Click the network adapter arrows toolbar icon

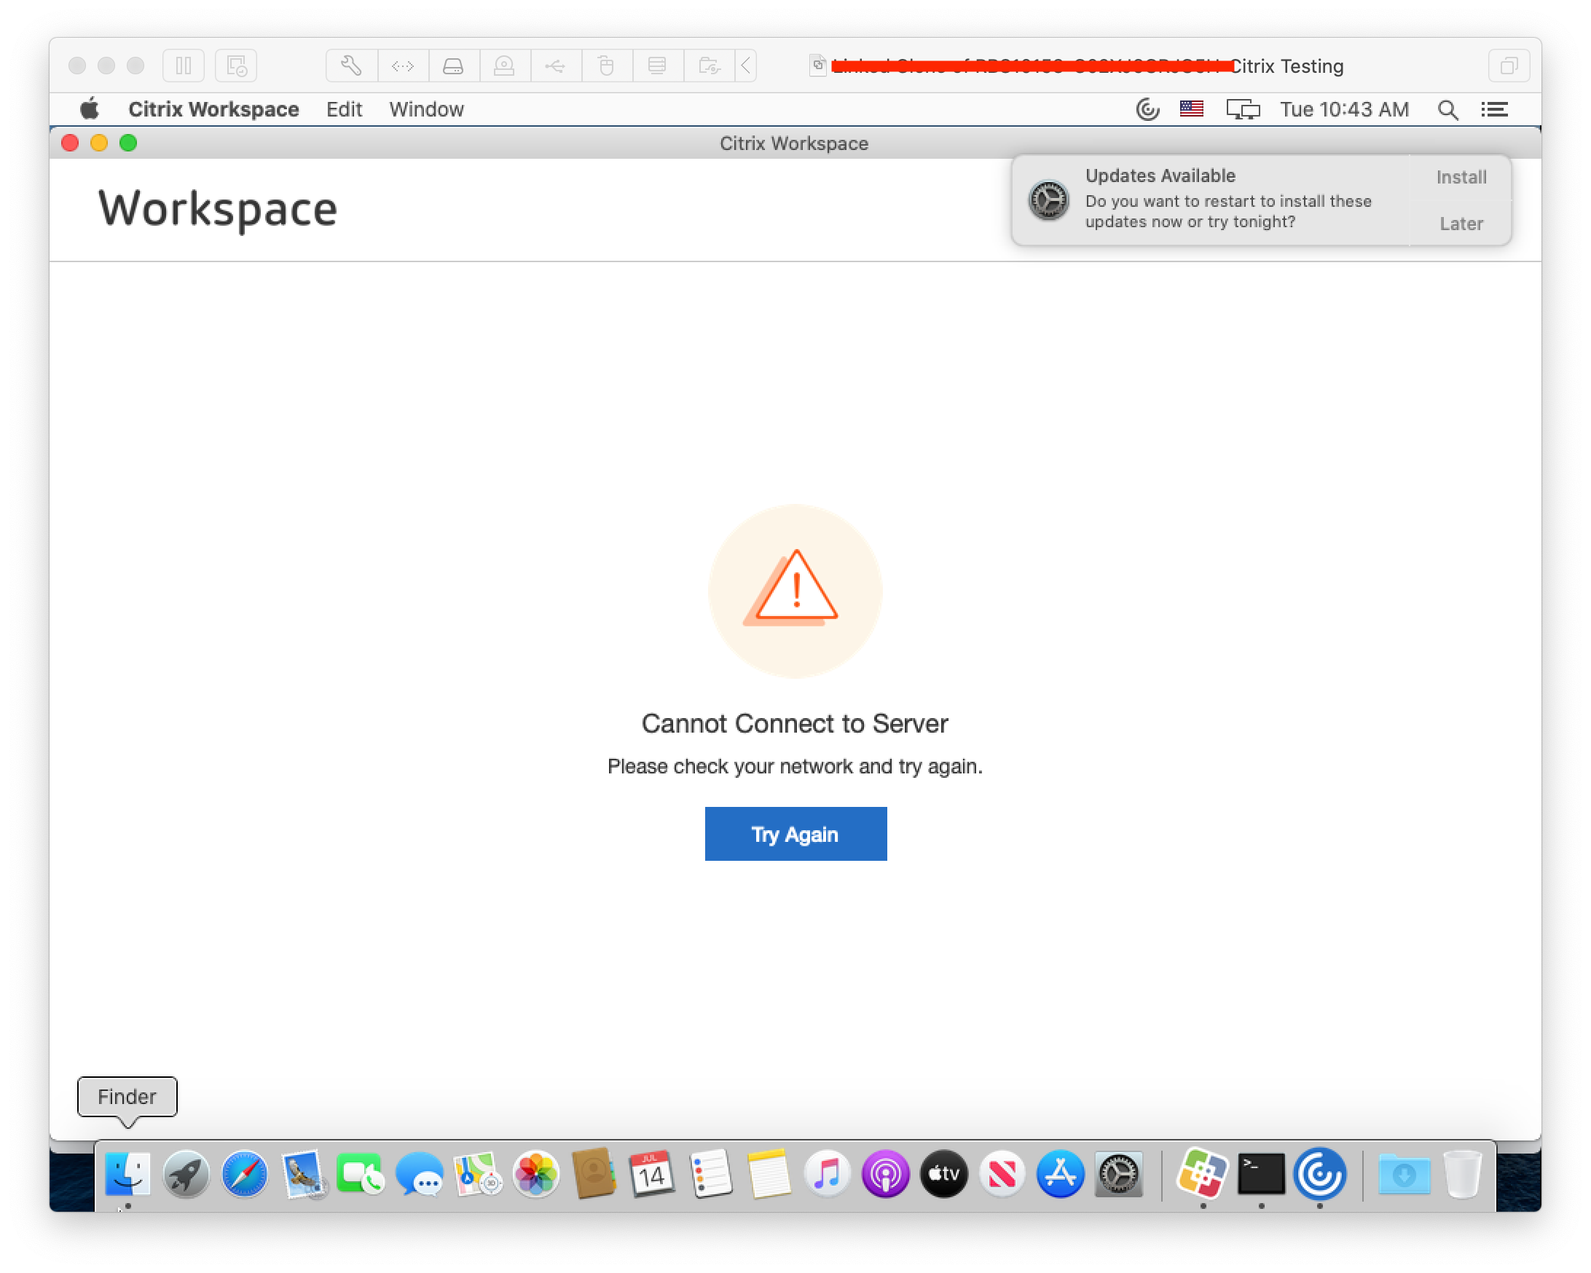point(403,66)
